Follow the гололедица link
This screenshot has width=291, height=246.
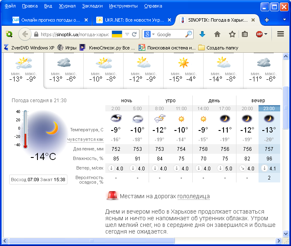(x=194, y=196)
